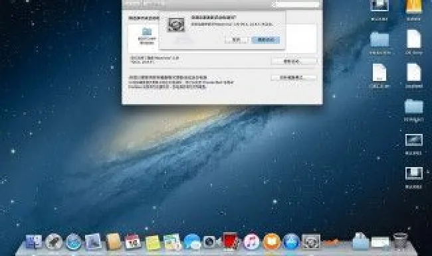The width and height of the screenshot is (432, 256).
Task: Open yellow Notes icon in Dock
Action: (x=153, y=243)
